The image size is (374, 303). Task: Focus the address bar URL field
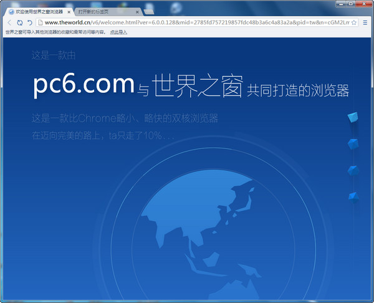coord(197,22)
